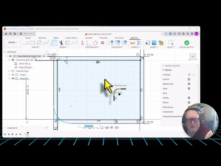This screenshot has width=221, height=166.
Task: Select the Trim scissors tool
Action: pos(61,43)
